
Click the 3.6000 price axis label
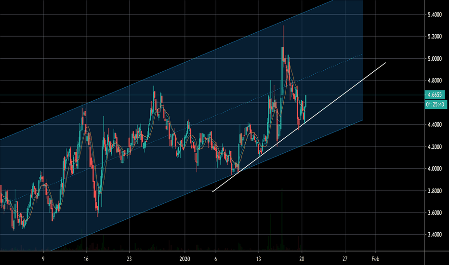[435, 213]
